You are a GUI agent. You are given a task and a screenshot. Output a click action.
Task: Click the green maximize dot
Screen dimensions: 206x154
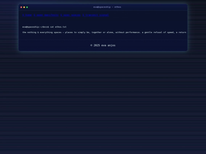27,7
